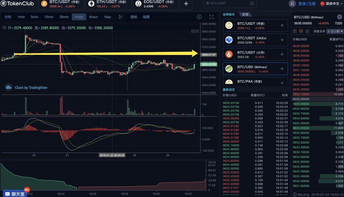
Task: Click the 3698.81187 price axis label
Action: pos(209,55)
